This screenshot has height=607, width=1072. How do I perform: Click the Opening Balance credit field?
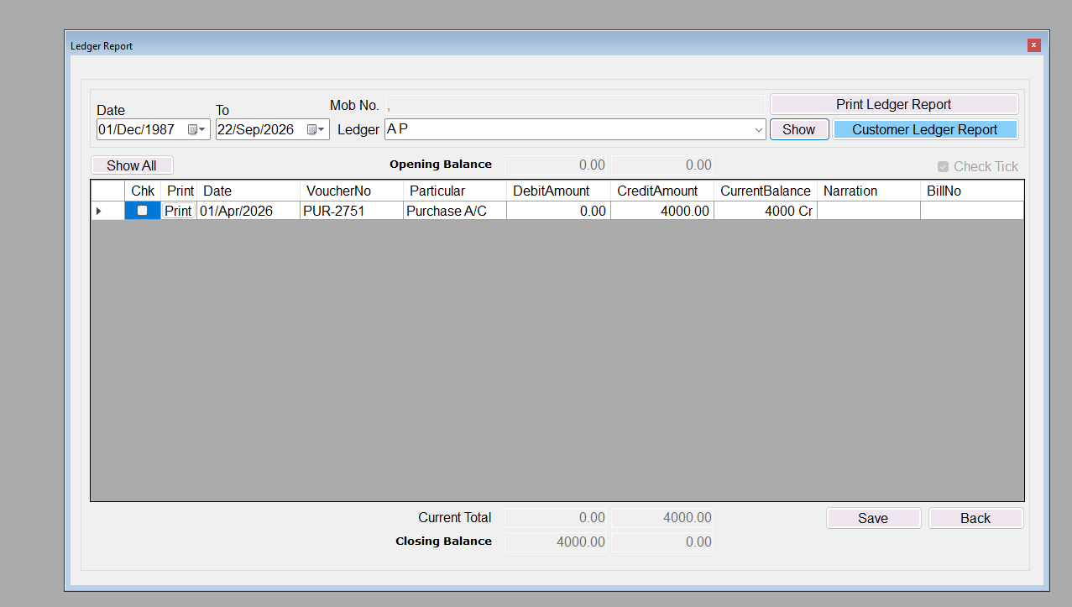tap(662, 165)
